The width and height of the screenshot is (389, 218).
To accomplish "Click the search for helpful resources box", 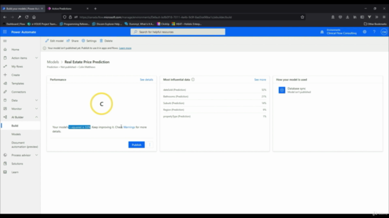I will [x=178, y=32].
